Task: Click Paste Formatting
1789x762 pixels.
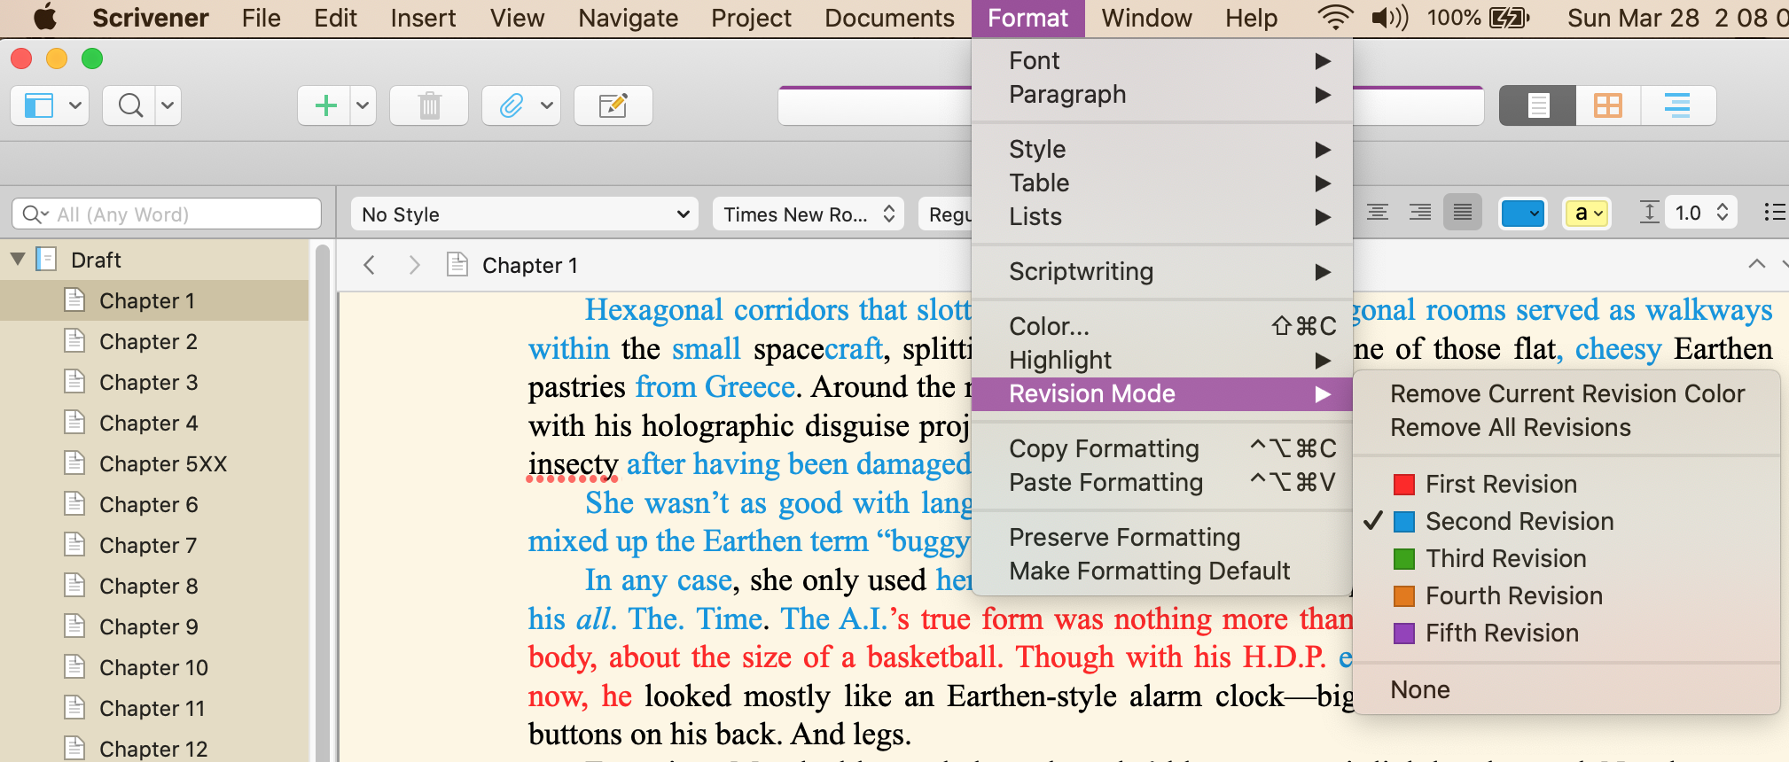Action: pyautogui.click(x=1162, y=482)
